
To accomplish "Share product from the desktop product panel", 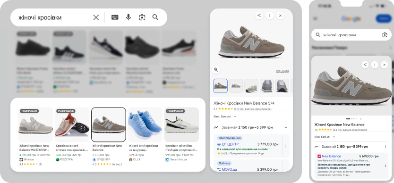I will click(259, 16).
